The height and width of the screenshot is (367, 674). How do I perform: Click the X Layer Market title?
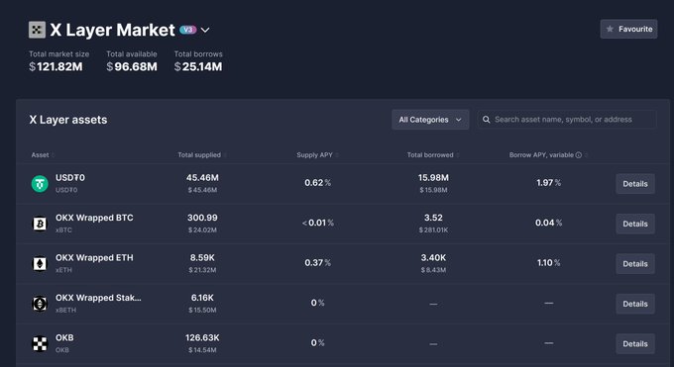(x=112, y=30)
